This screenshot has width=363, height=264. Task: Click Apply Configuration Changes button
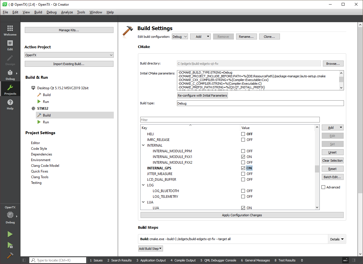(242, 215)
